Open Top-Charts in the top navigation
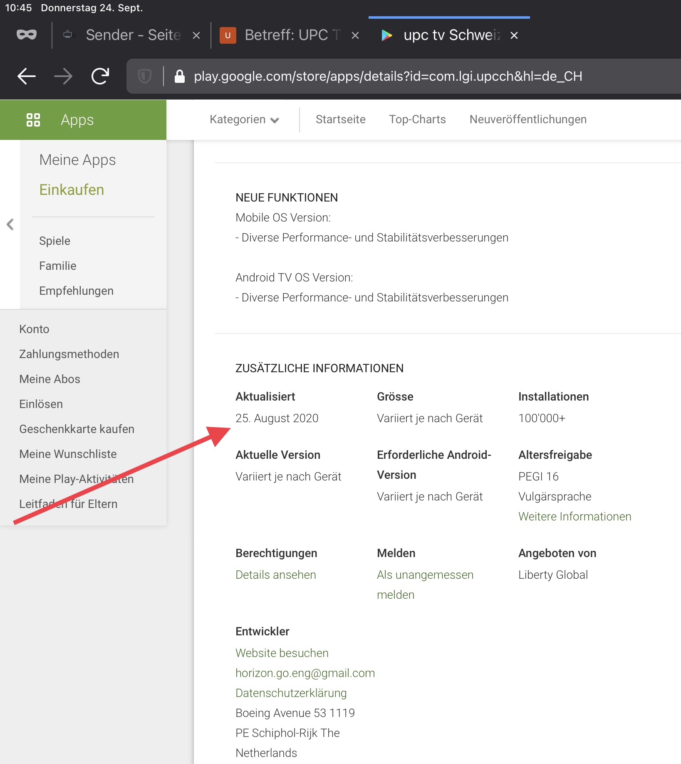Viewport: 681px width, 764px height. click(x=417, y=119)
